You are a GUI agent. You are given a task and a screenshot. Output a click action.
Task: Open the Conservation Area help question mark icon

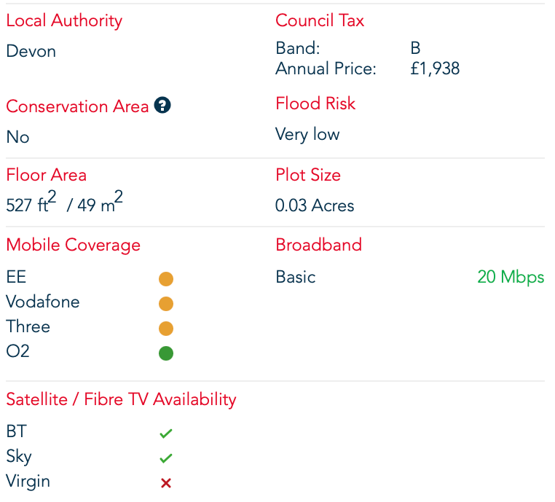point(162,105)
